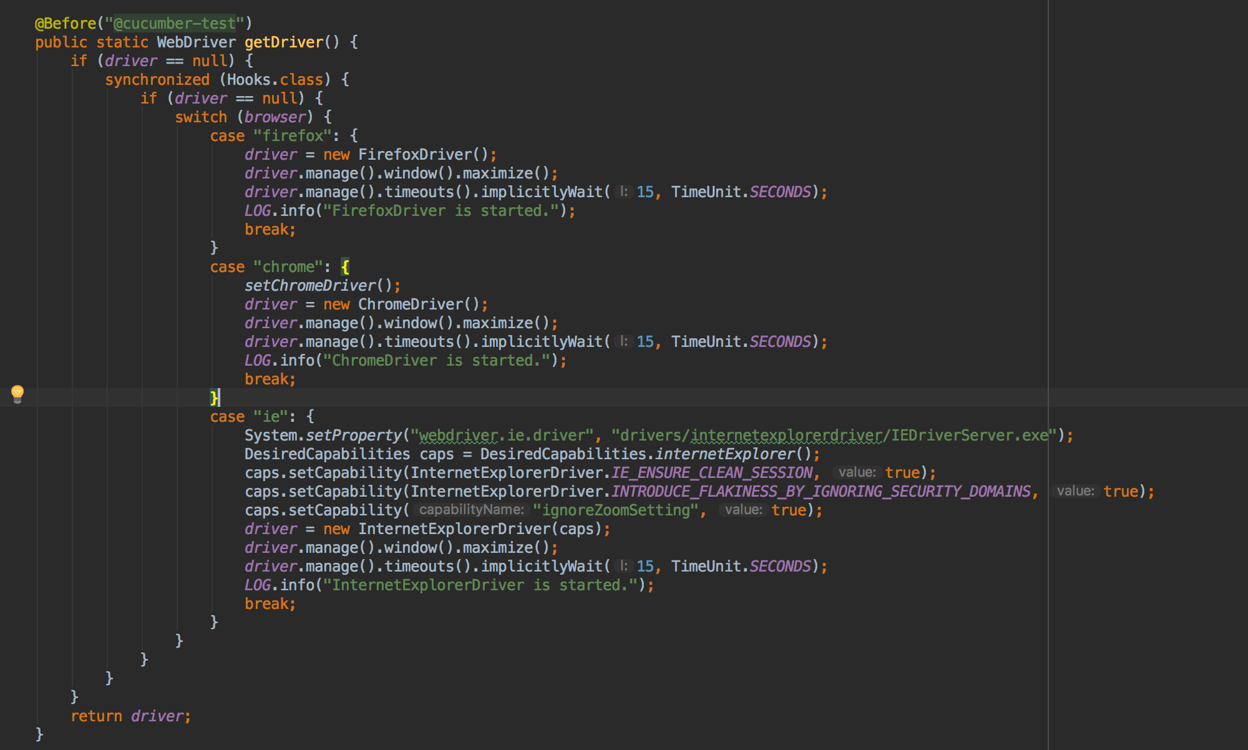Click Hooks.class in the synchronized statement

[275, 80]
